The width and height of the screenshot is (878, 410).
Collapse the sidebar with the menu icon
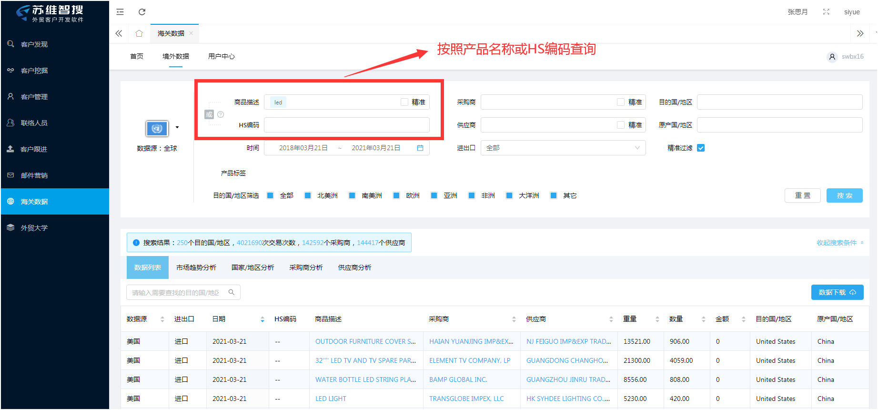tap(120, 12)
